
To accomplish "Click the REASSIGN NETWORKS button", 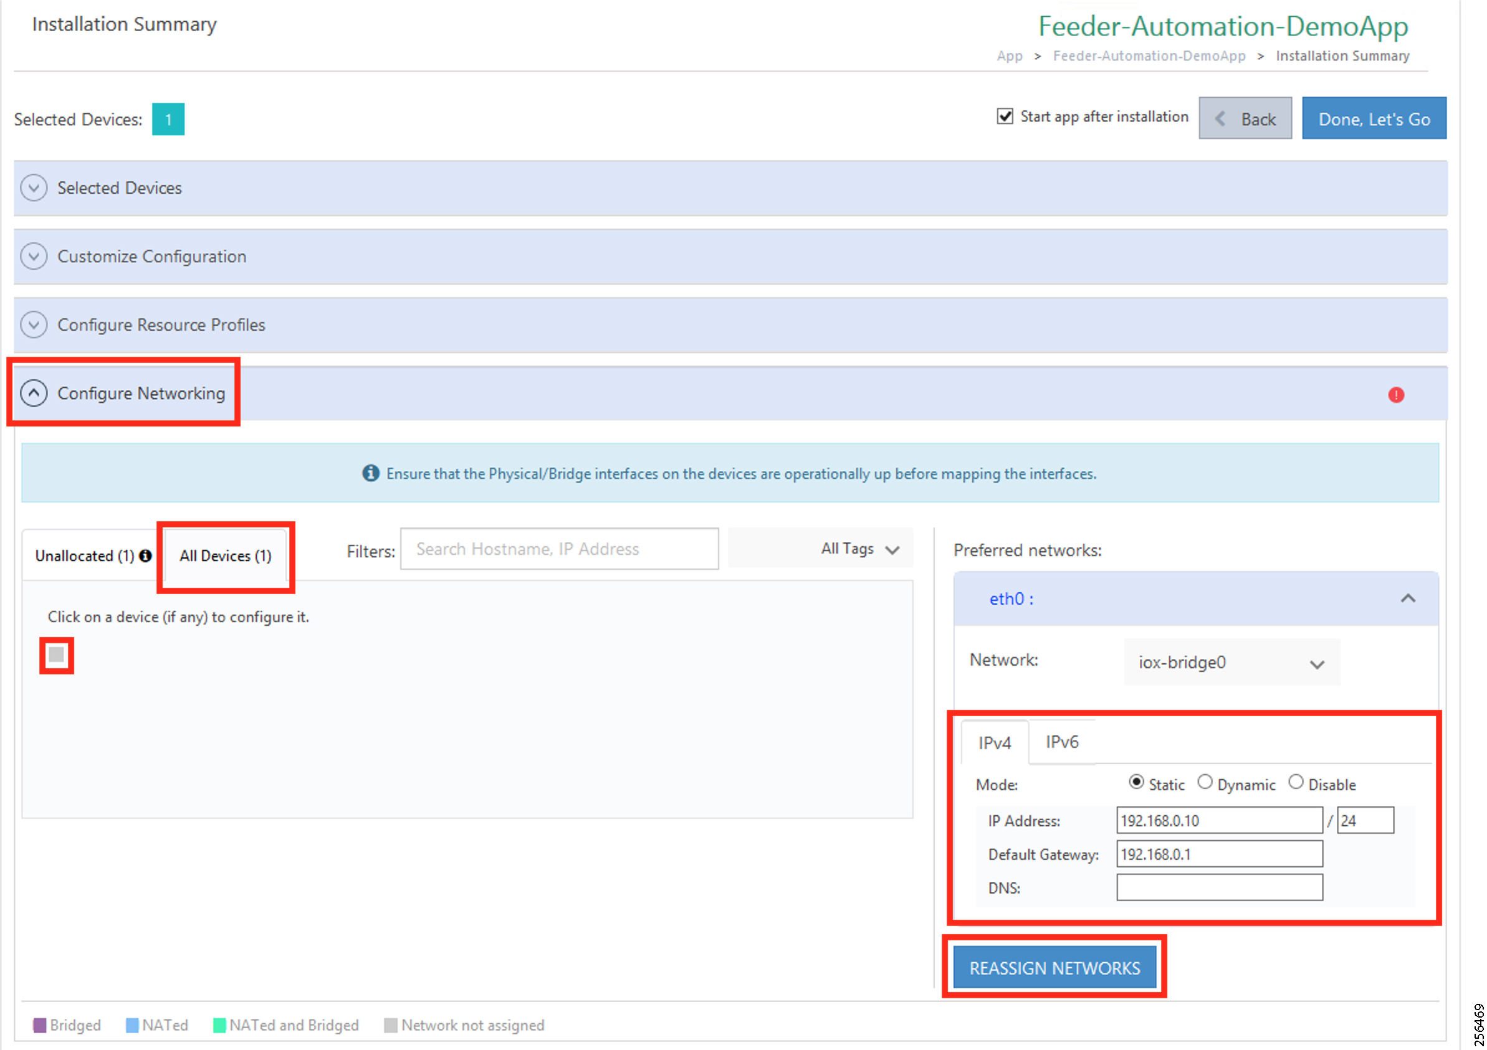I will (1054, 968).
